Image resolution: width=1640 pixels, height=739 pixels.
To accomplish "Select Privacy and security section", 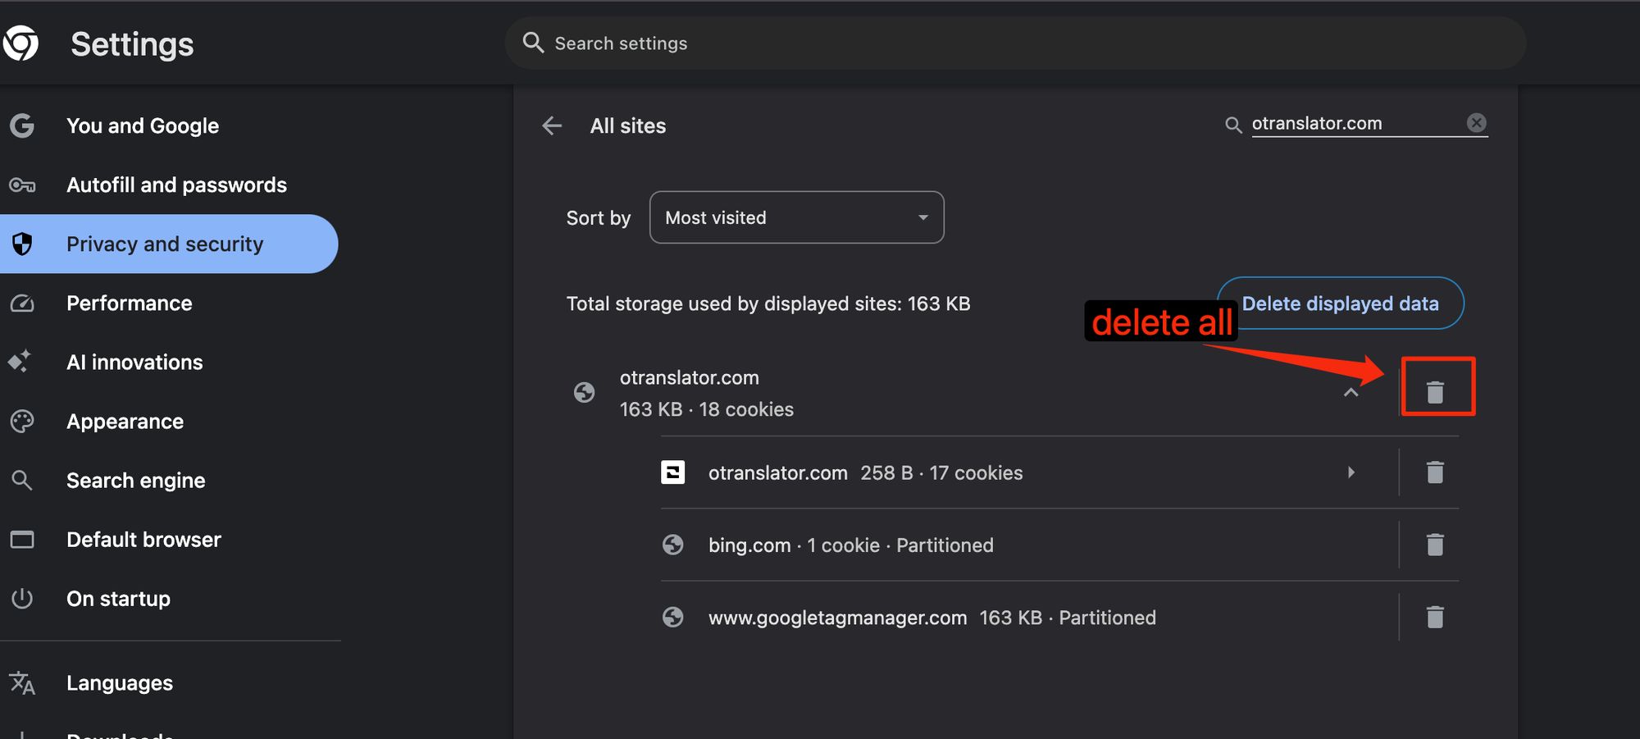I will pyautogui.click(x=165, y=244).
